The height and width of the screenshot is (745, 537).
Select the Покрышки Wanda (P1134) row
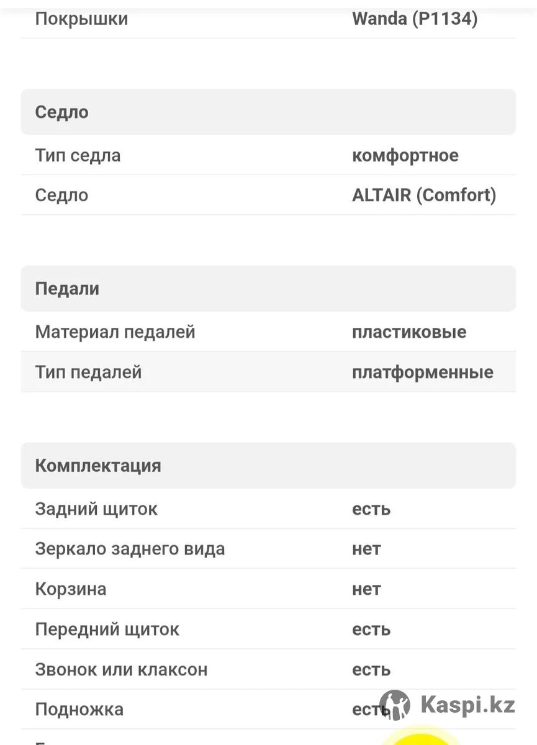coord(268,19)
